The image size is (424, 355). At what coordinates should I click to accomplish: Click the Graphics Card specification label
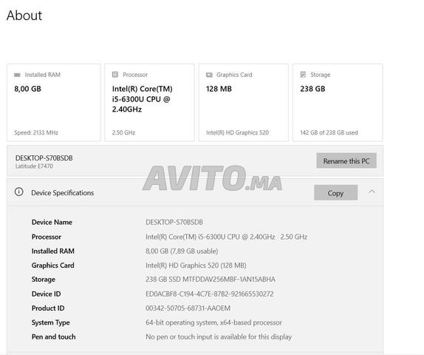point(52,266)
